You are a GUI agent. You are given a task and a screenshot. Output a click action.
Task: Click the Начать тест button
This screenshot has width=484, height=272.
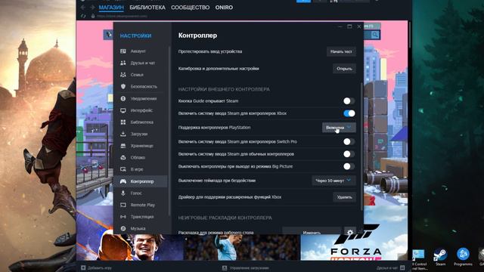[341, 51]
